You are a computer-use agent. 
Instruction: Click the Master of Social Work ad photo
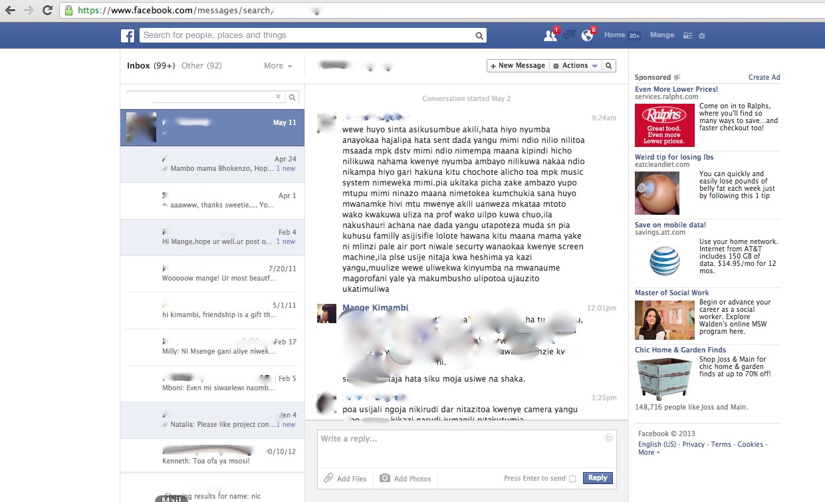point(665,320)
